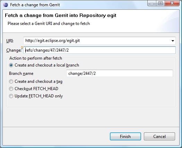
Task: Cancel the fetch dialog
Action: click(x=159, y=137)
